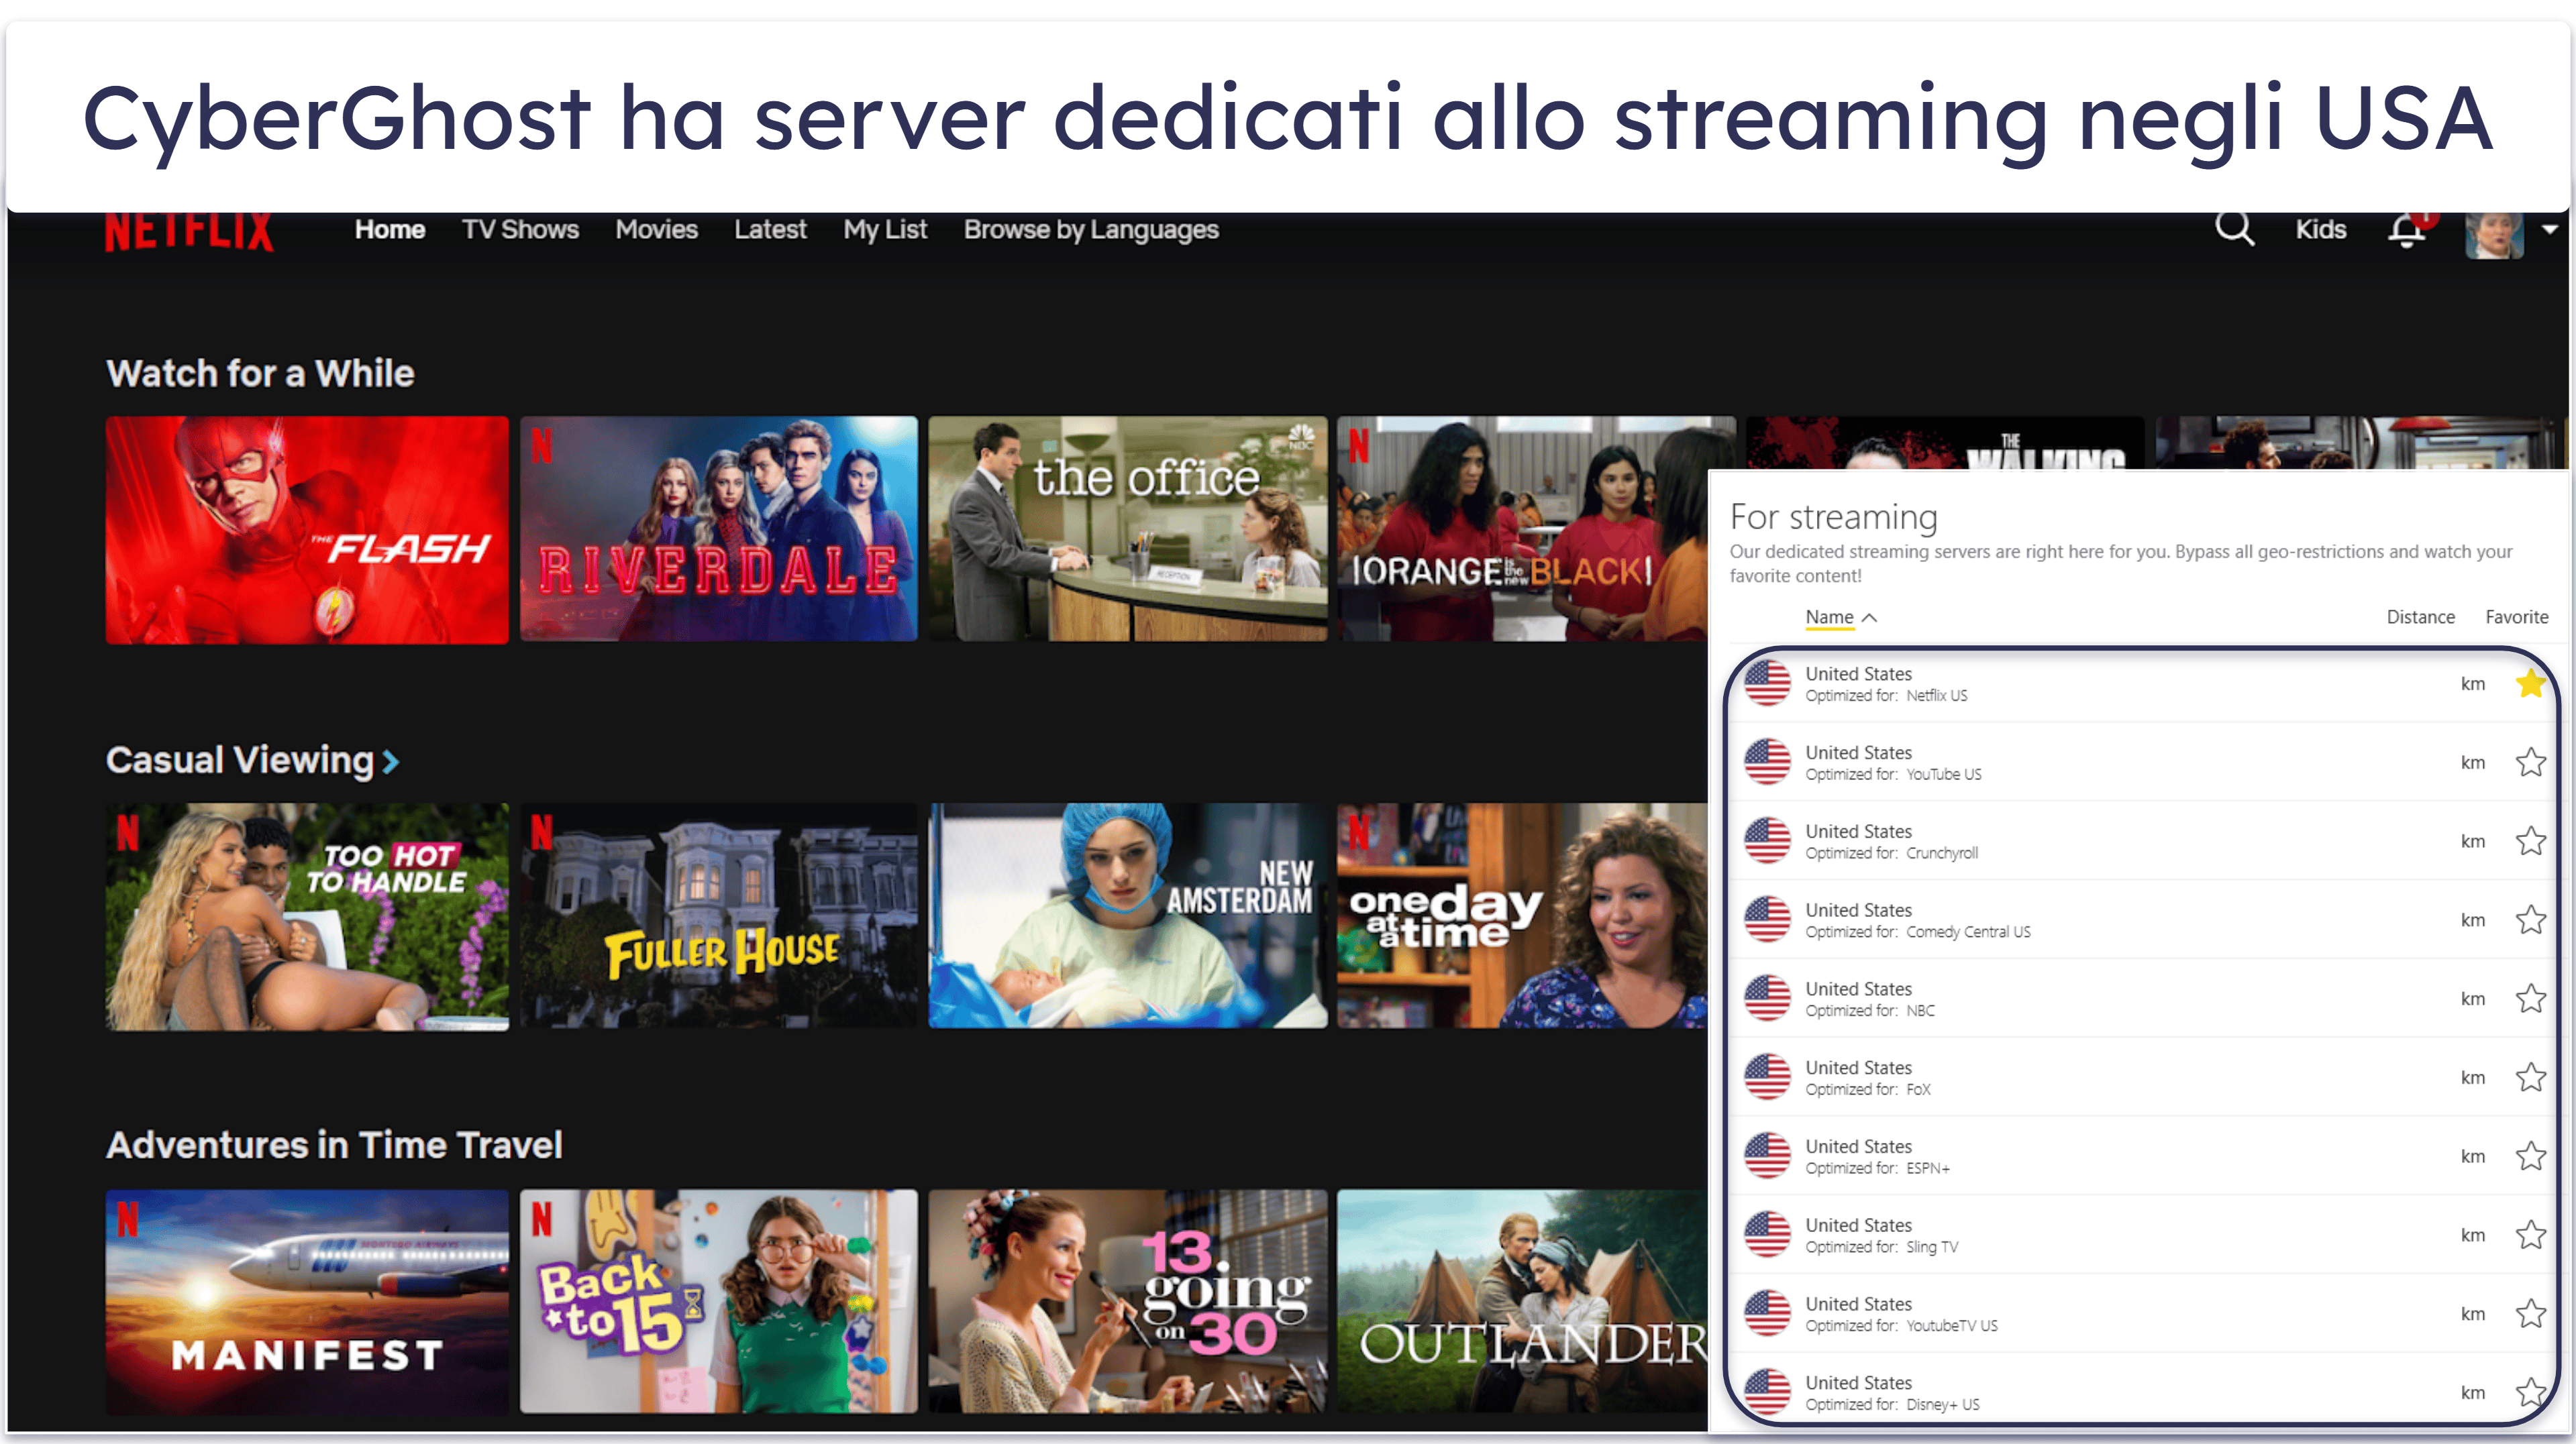This screenshot has width=2576, height=1444.
Task: Open the Movies menu item
Action: (656, 230)
